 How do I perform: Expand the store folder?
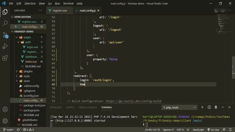click(x=17, y=81)
